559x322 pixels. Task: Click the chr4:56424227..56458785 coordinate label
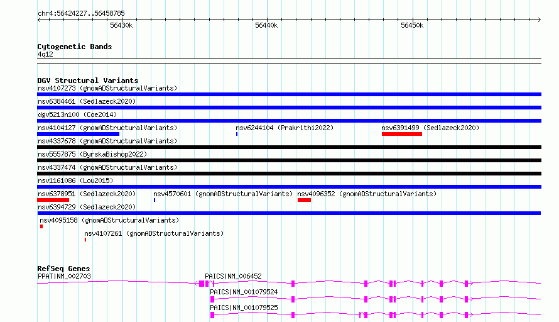pyautogui.click(x=81, y=13)
